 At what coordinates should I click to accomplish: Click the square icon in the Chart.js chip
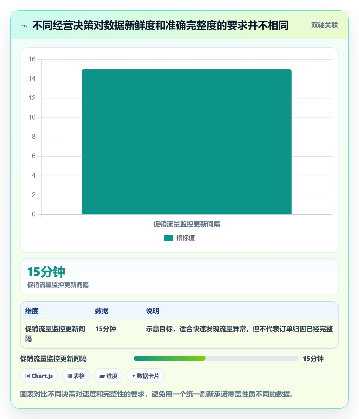coord(28,376)
